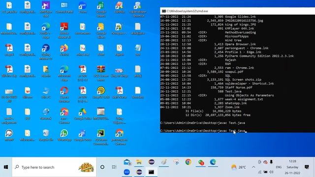The height and width of the screenshot is (177, 315).
Task: Open the Notepad++ desktop shortcut
Action: coord(119,29)
